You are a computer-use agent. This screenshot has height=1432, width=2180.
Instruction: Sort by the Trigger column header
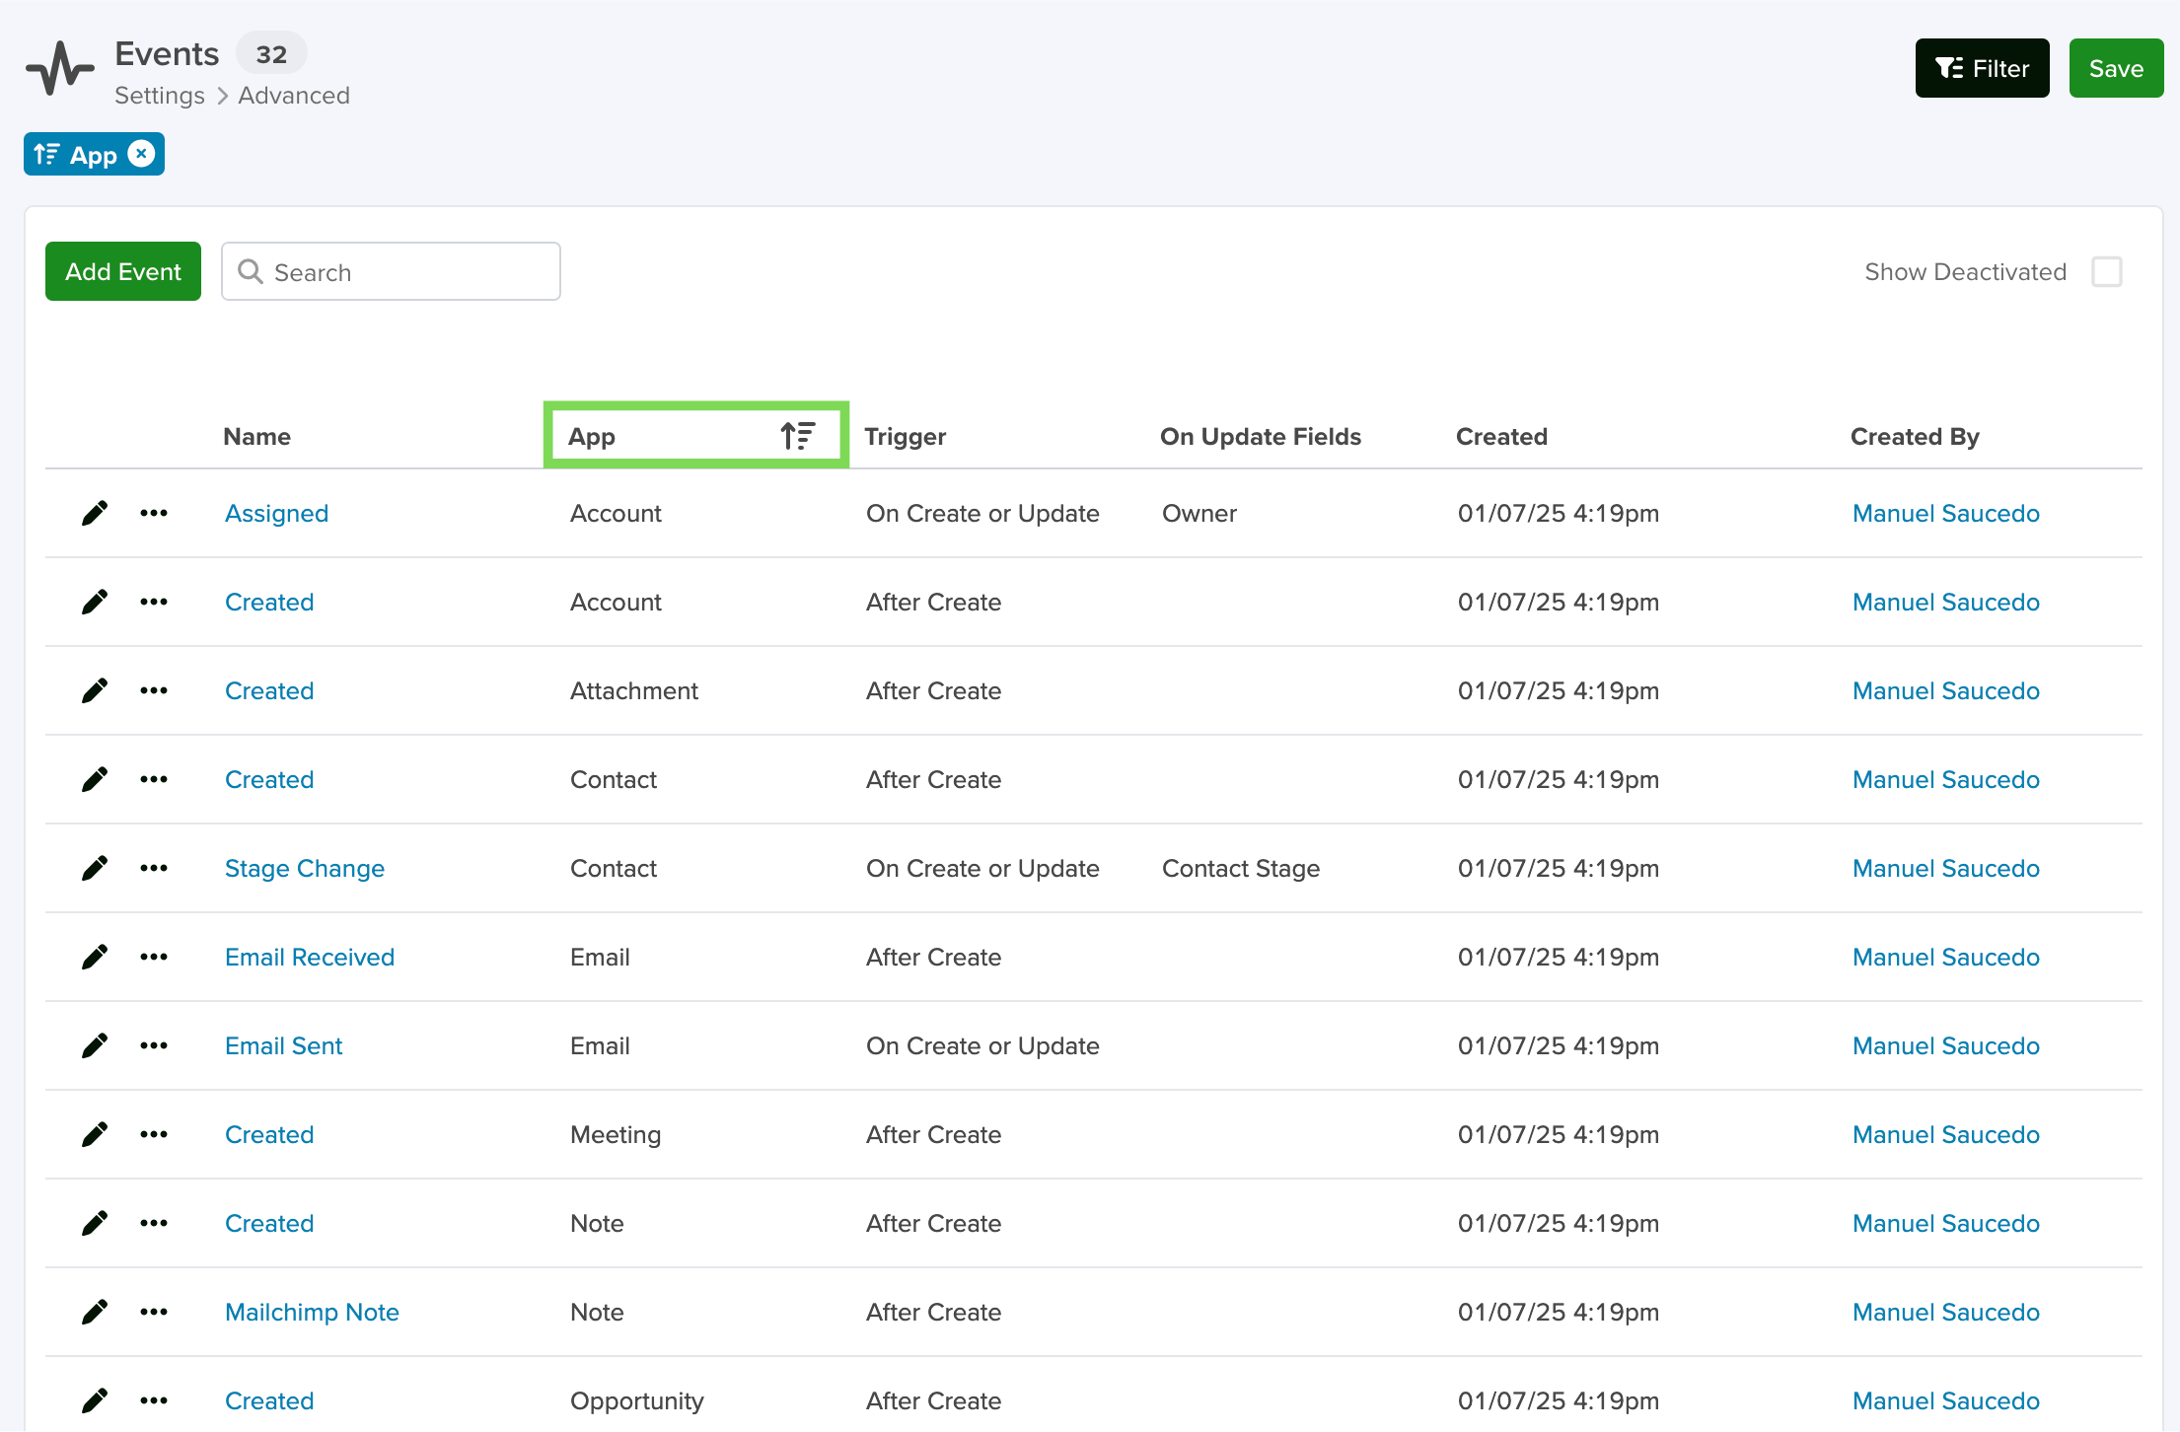click(x=906, y=436)
